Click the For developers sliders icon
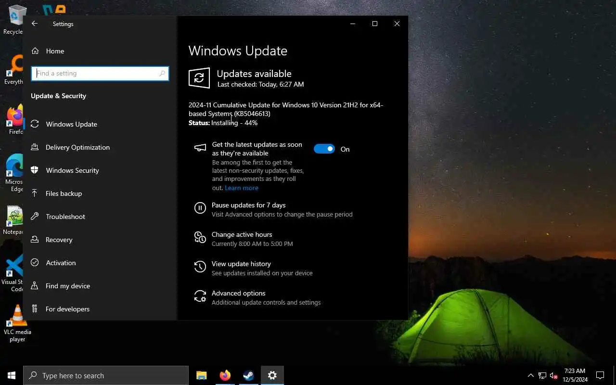This screenshot has width=616, height=385. [35, 309]
